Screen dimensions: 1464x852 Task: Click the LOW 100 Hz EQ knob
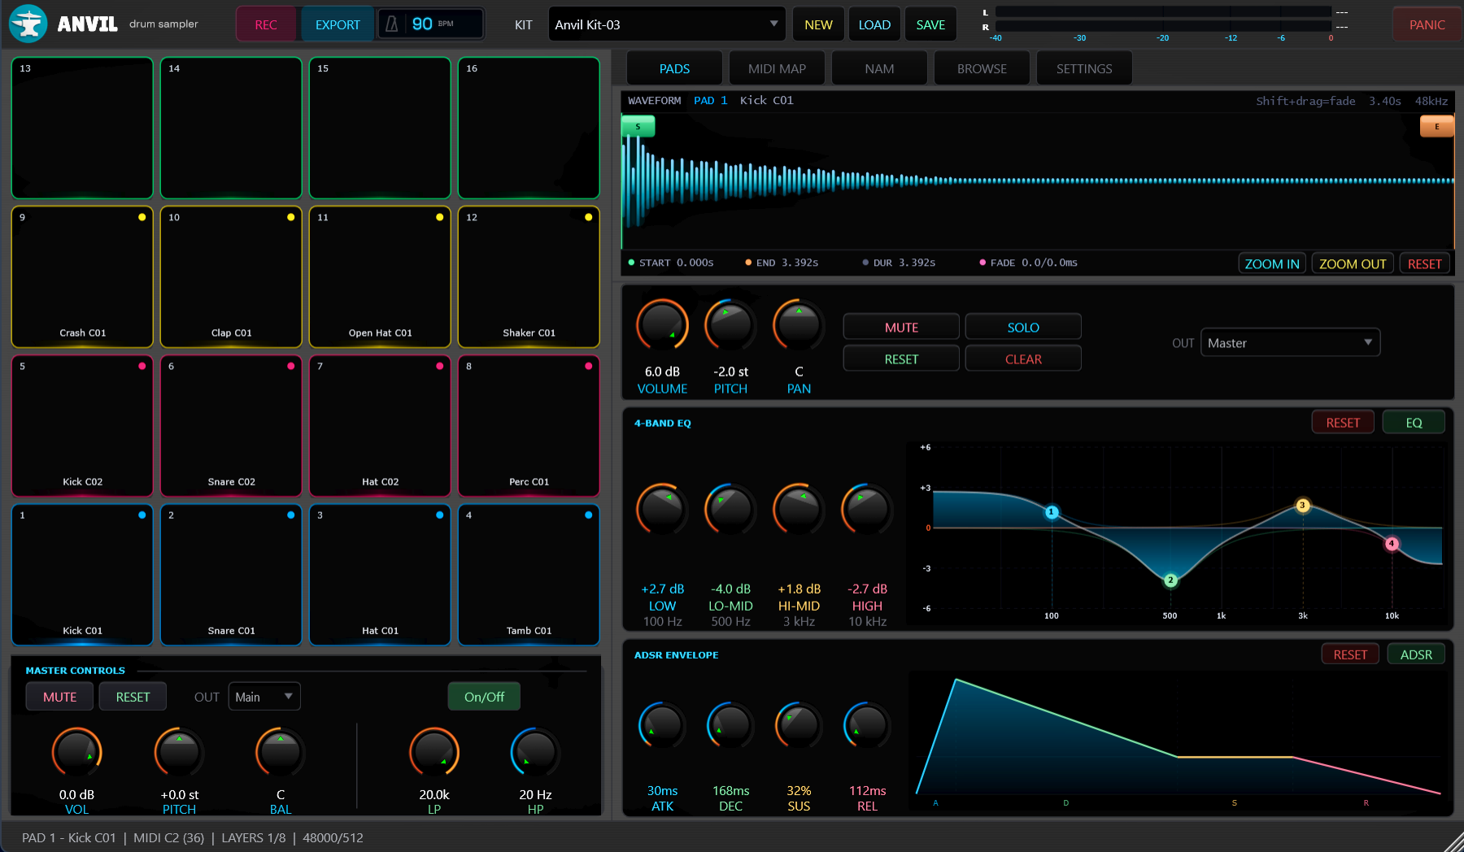point(662,510)
